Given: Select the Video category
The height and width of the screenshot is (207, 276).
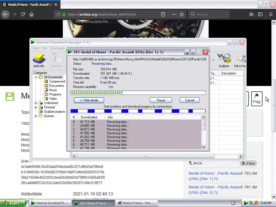Looking at the screenshot, I should pyautogui.click(x=50, y=99).
